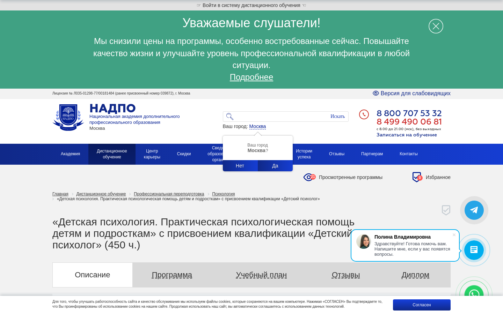This screenshot has height=314, width=503.
Task: Accept cookies with Согласен button
Action: pos(422,305)
